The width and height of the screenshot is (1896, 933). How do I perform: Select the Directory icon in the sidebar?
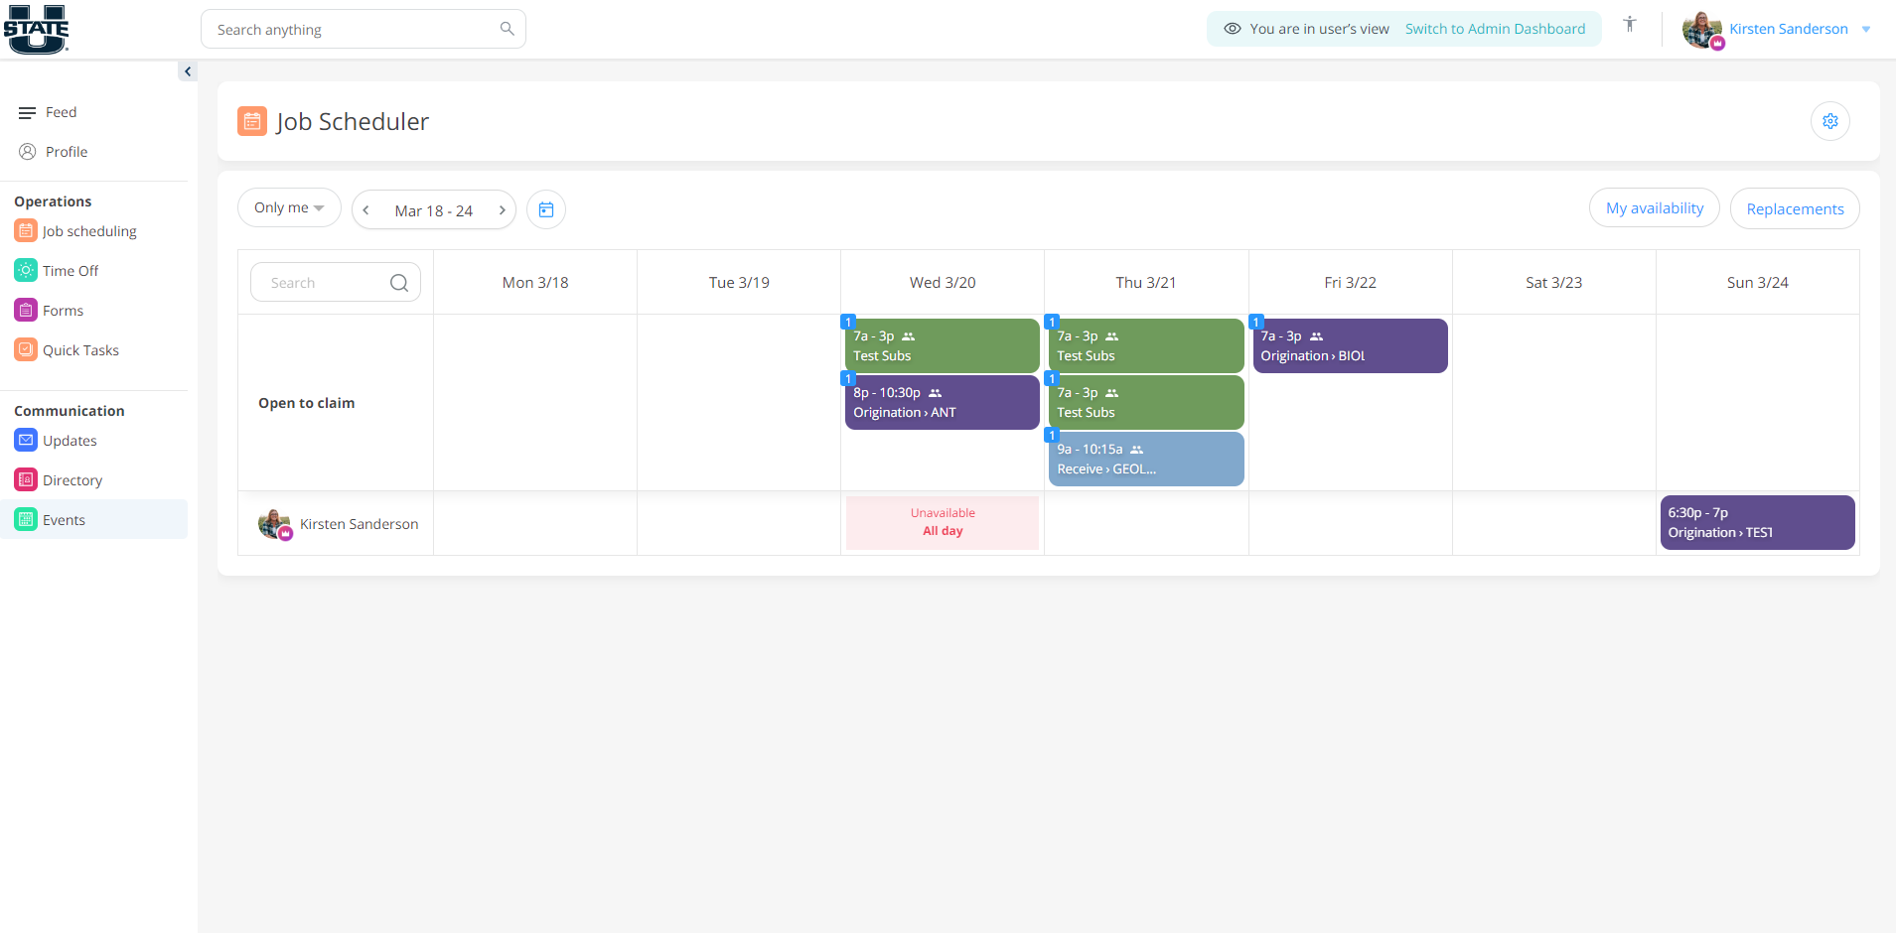pos(25,479)
